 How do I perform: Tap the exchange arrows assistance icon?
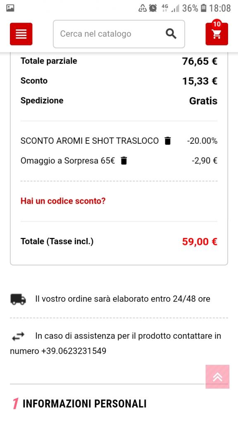click(x=18, y=336)
